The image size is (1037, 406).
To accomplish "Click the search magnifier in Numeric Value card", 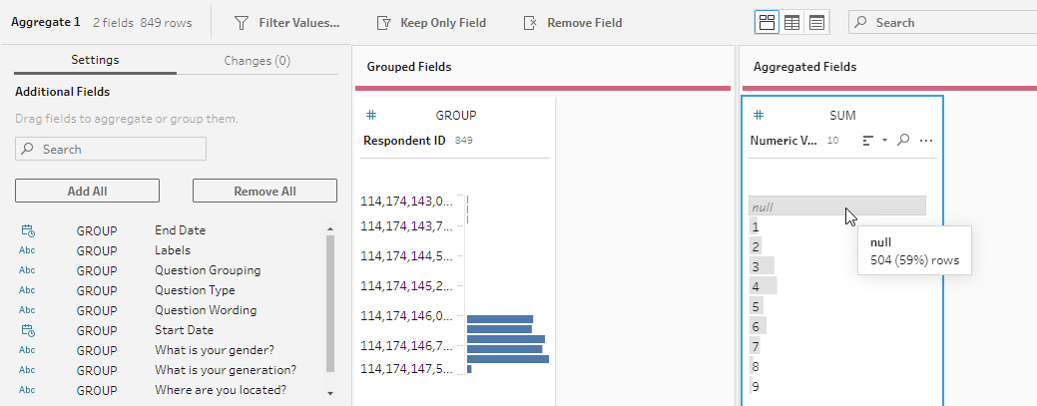I will coord(904,141).
